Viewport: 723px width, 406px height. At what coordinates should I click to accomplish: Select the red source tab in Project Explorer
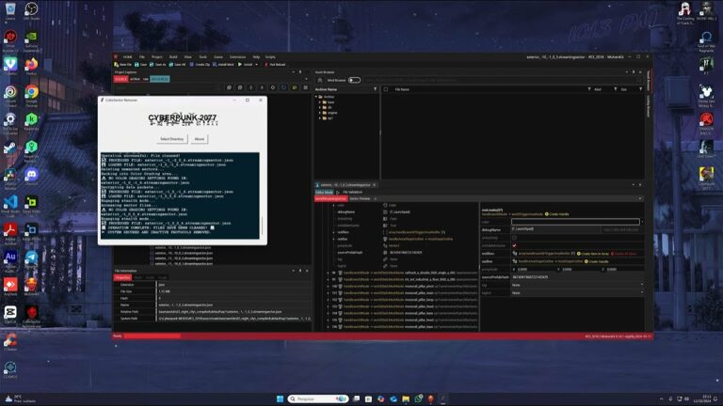120,79
